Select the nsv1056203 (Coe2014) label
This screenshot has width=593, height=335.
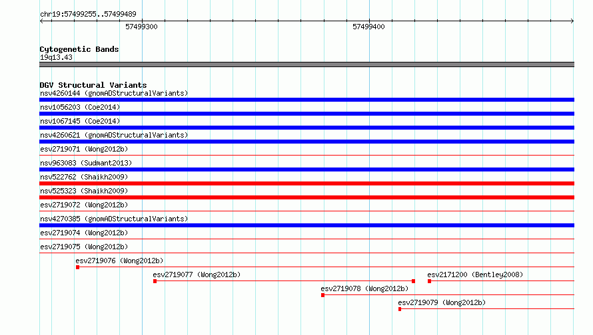coord(80,107)
